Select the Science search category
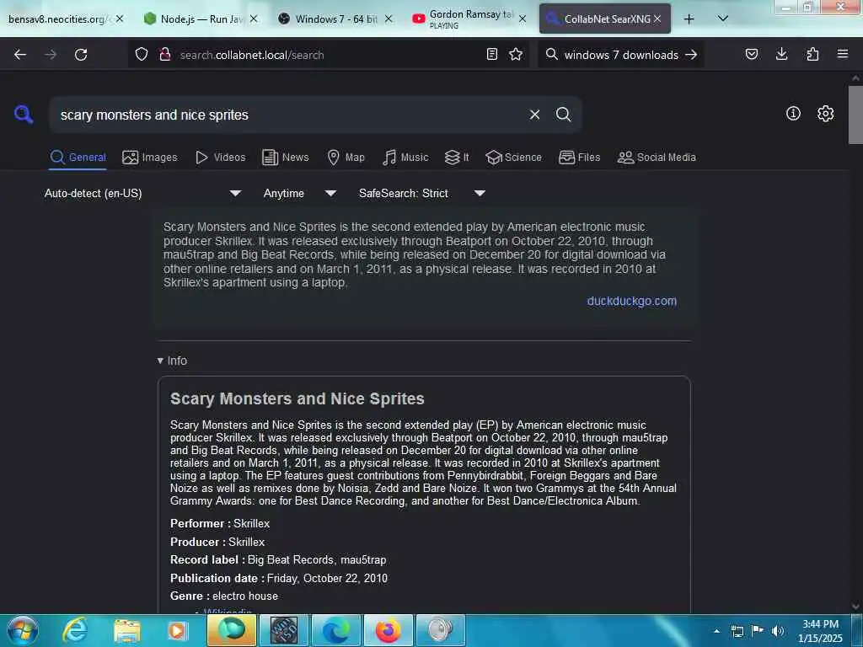This screenshot has height=647, width=863. (x=513, y=158)
